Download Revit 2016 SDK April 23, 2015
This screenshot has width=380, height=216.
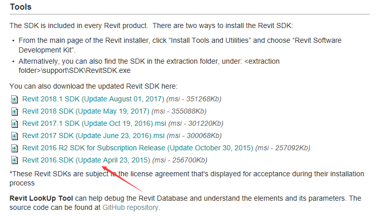click(x=86, y=160)
